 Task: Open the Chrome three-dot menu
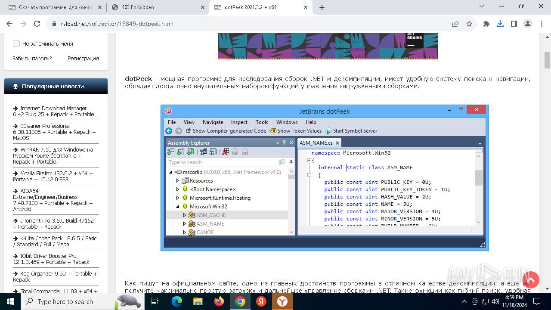[542, 24]
